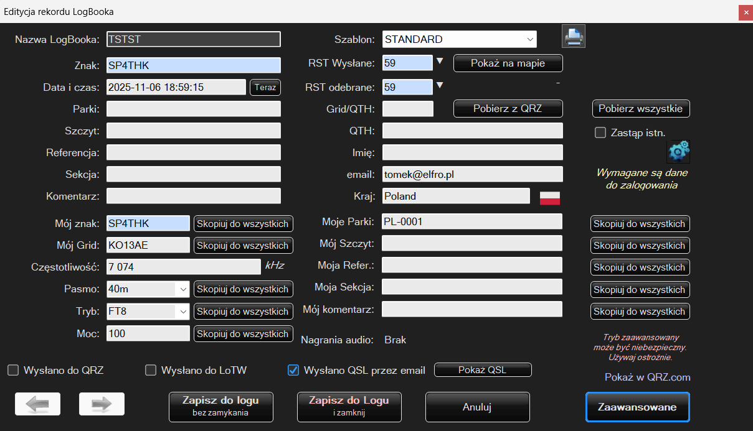
Task: Expand RST Wysłane triangle arrow
Action: (439, 62)
